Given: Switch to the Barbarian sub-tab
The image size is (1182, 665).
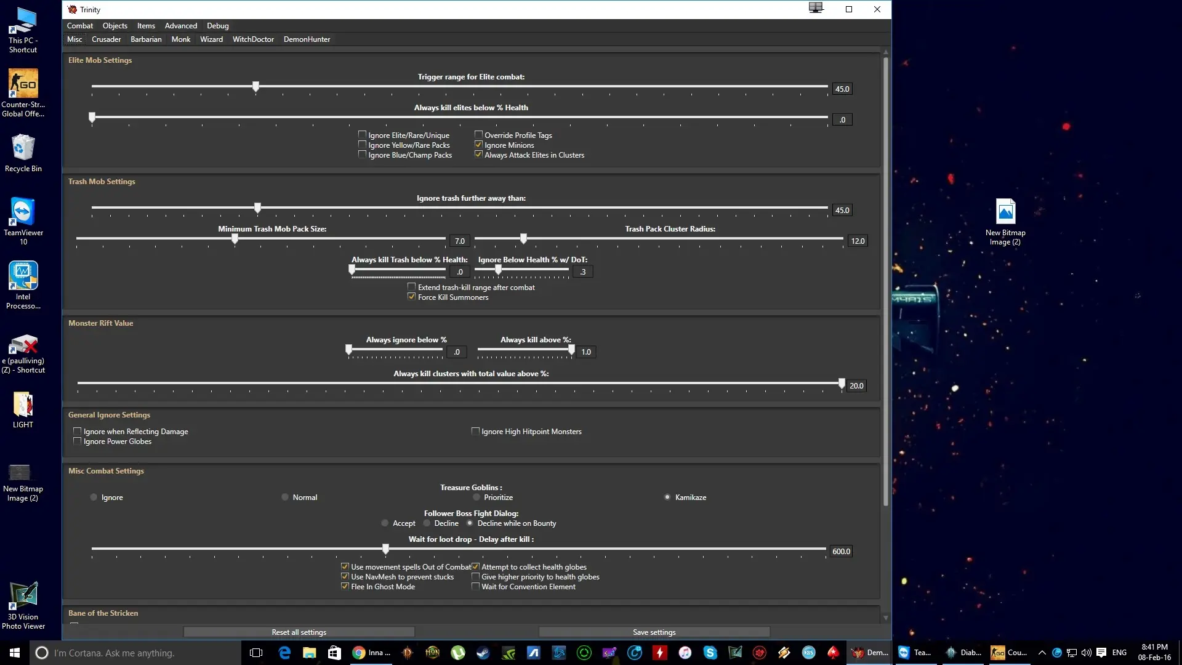Looking at the screenshot, I should [x=146, y=39].
